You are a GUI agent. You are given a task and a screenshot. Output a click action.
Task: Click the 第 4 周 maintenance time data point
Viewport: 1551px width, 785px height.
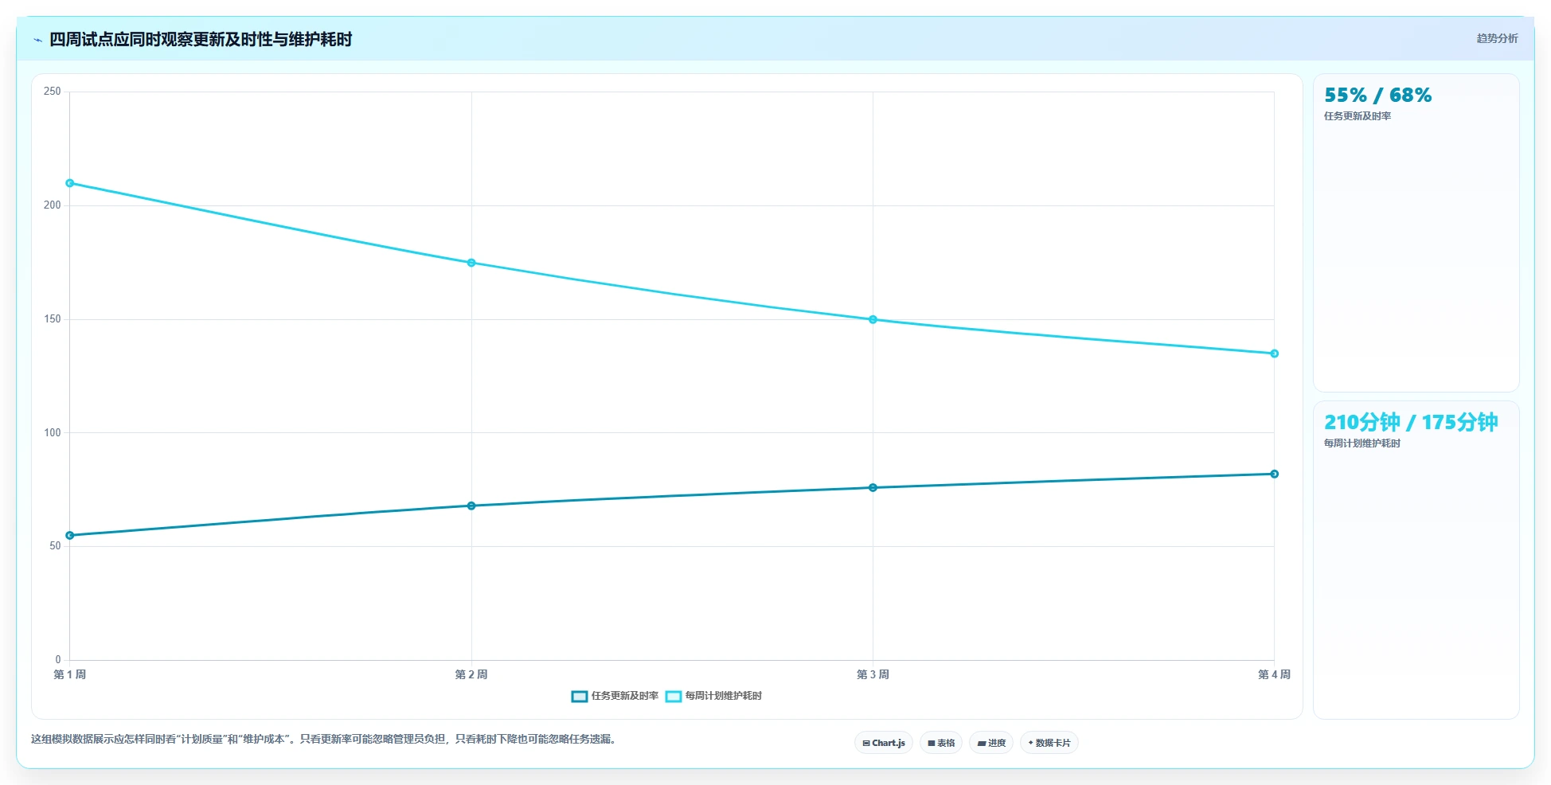pyautogui.click(x=1274, y=353)
